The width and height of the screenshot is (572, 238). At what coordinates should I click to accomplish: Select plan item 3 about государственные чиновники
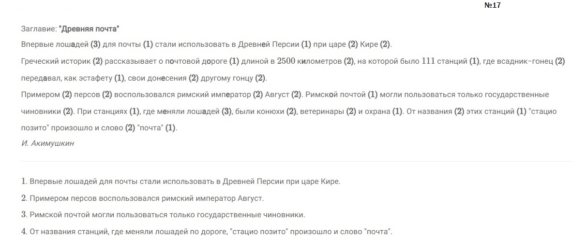pyautogui.click(x=163, y=215)
